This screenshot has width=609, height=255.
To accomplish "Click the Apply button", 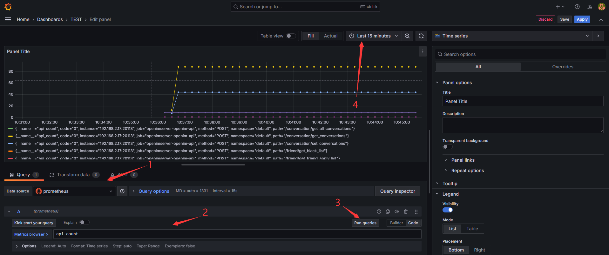I will [x=582, y=19].
